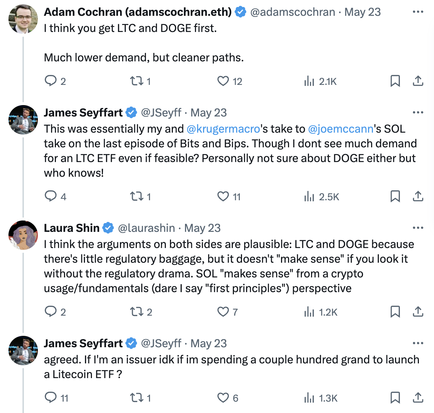Open the May 23 timestamp on Laura Shin's tweet
Image resolution: width=434 pixels, height=413 pixels.
pyautogui.click(x=202, y=228)
